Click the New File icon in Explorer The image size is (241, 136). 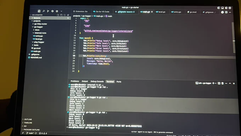pos(58,15)
